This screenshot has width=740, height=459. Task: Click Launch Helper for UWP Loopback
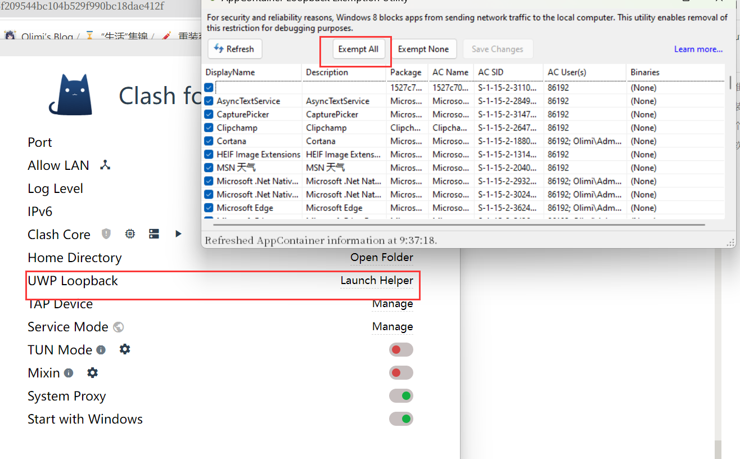(377, 280)
